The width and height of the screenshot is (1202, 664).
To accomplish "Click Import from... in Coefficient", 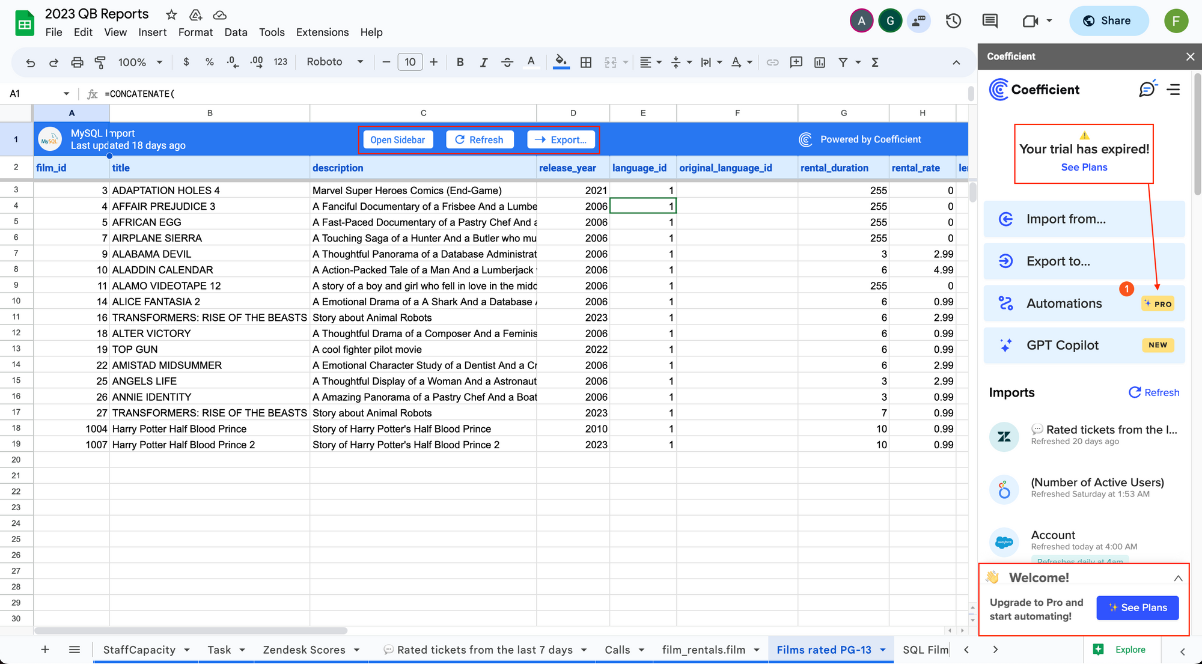I will click(x=1084, y=219).
